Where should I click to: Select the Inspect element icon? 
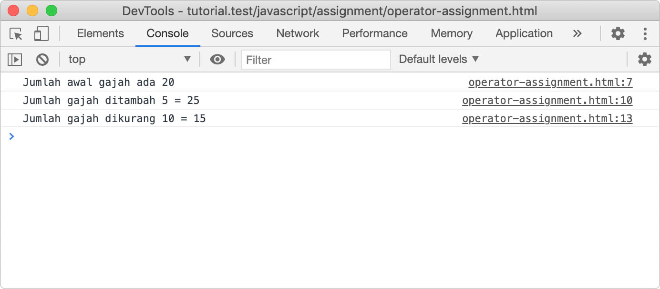tap(15, 33)
